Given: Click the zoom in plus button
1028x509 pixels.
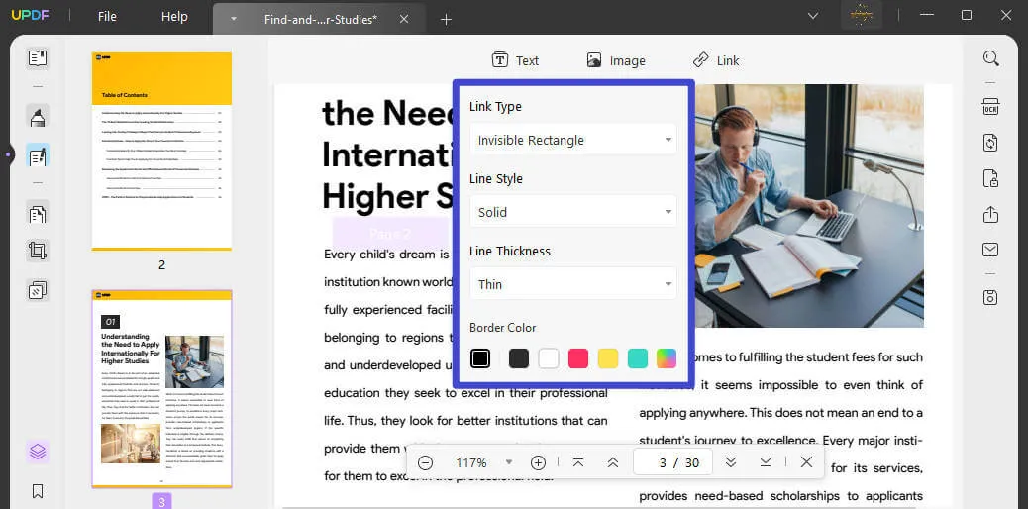Looking at the screenshot, I should (538, 462).
